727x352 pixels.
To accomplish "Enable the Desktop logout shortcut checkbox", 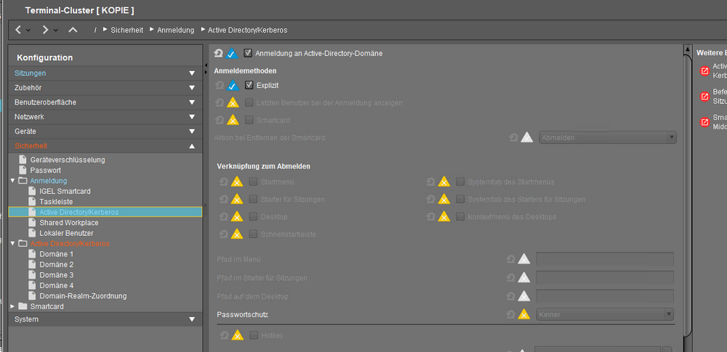I will (254, 217).
